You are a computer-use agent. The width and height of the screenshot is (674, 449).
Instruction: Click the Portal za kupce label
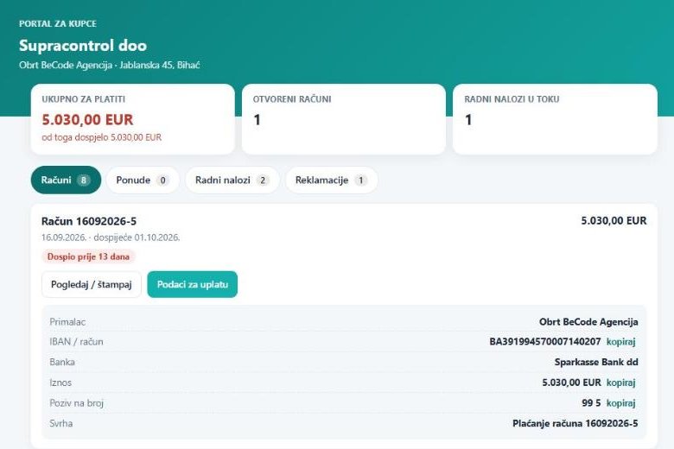[x=58, y=23]
